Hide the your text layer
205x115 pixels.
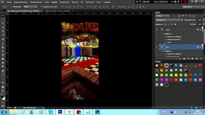pyautogui.click(x=157, y=47)
